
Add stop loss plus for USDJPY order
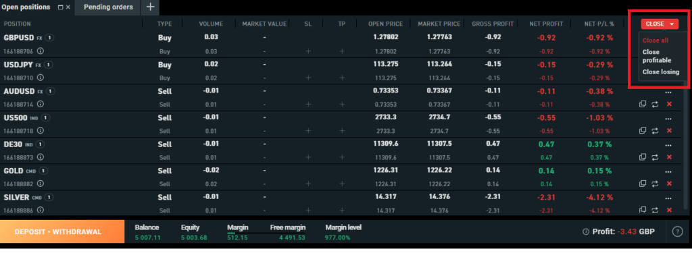click(308, 78)
